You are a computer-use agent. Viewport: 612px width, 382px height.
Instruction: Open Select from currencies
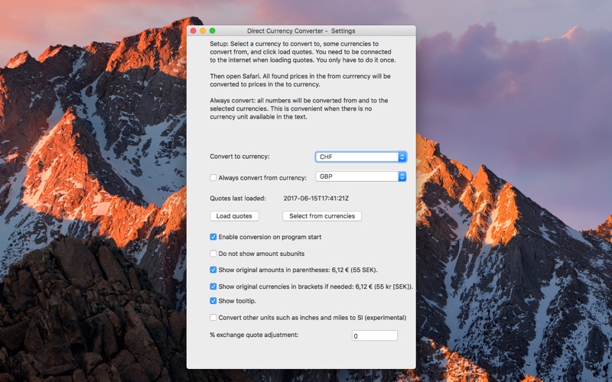coord(322,216)
